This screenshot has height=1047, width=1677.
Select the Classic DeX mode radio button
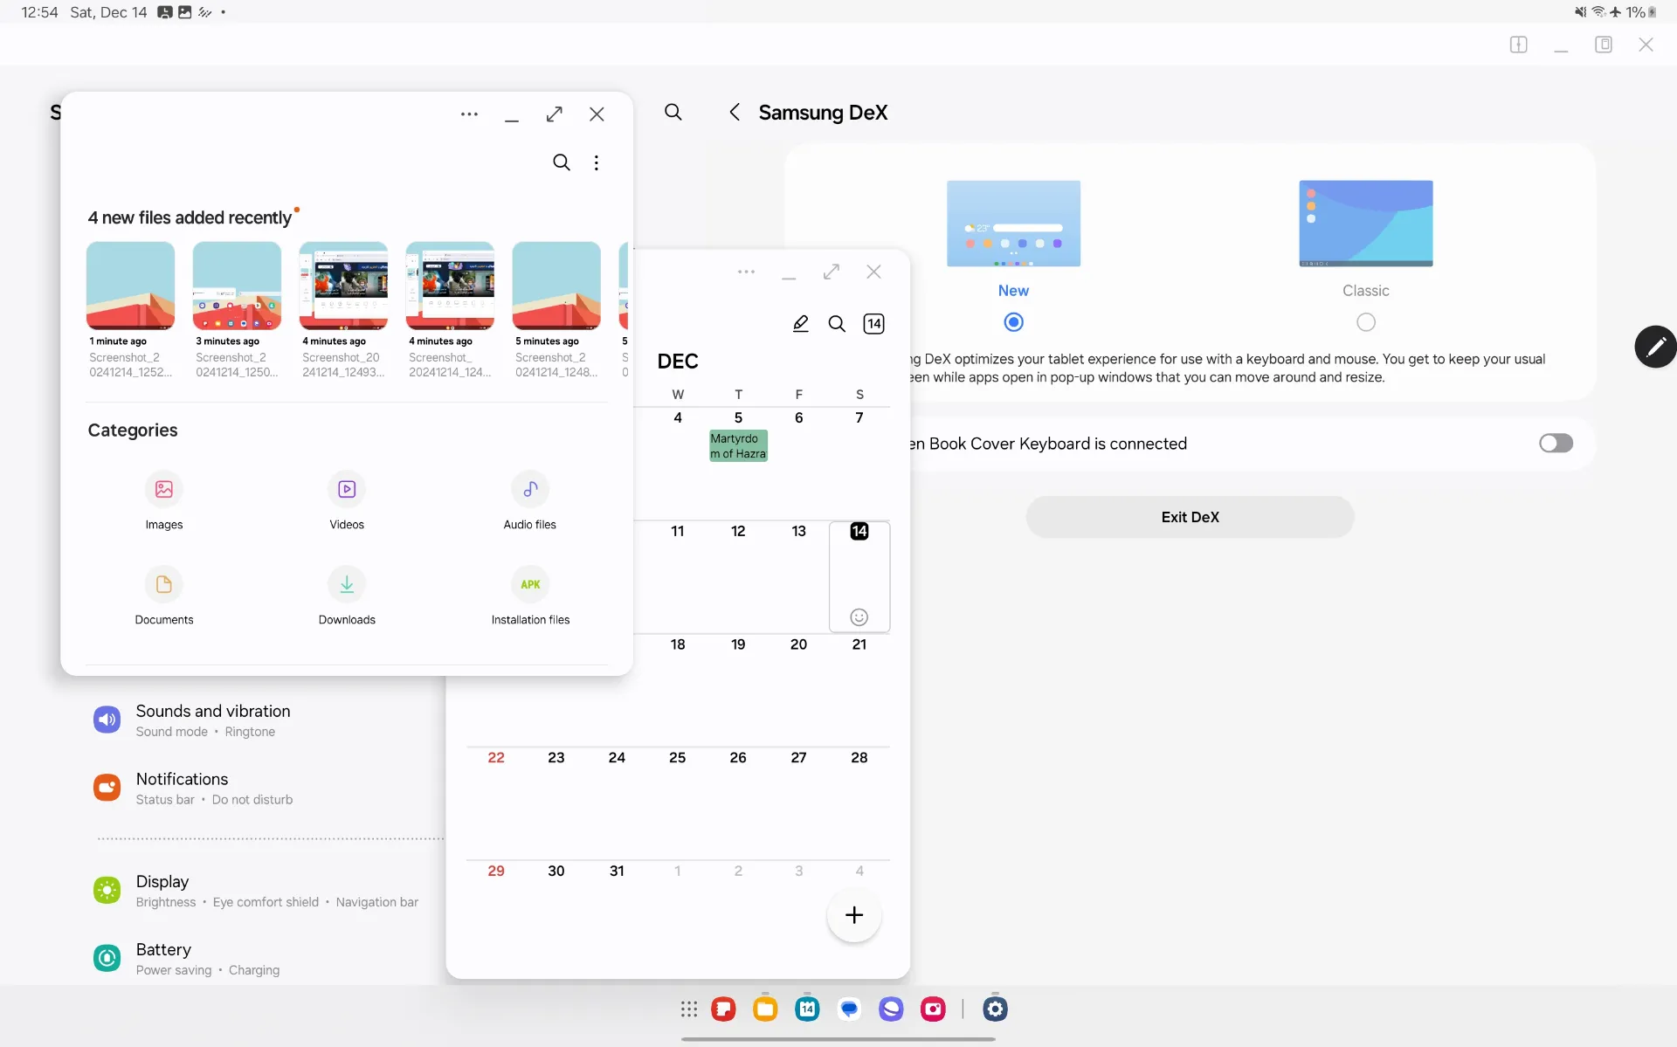tap(1366, 322)
